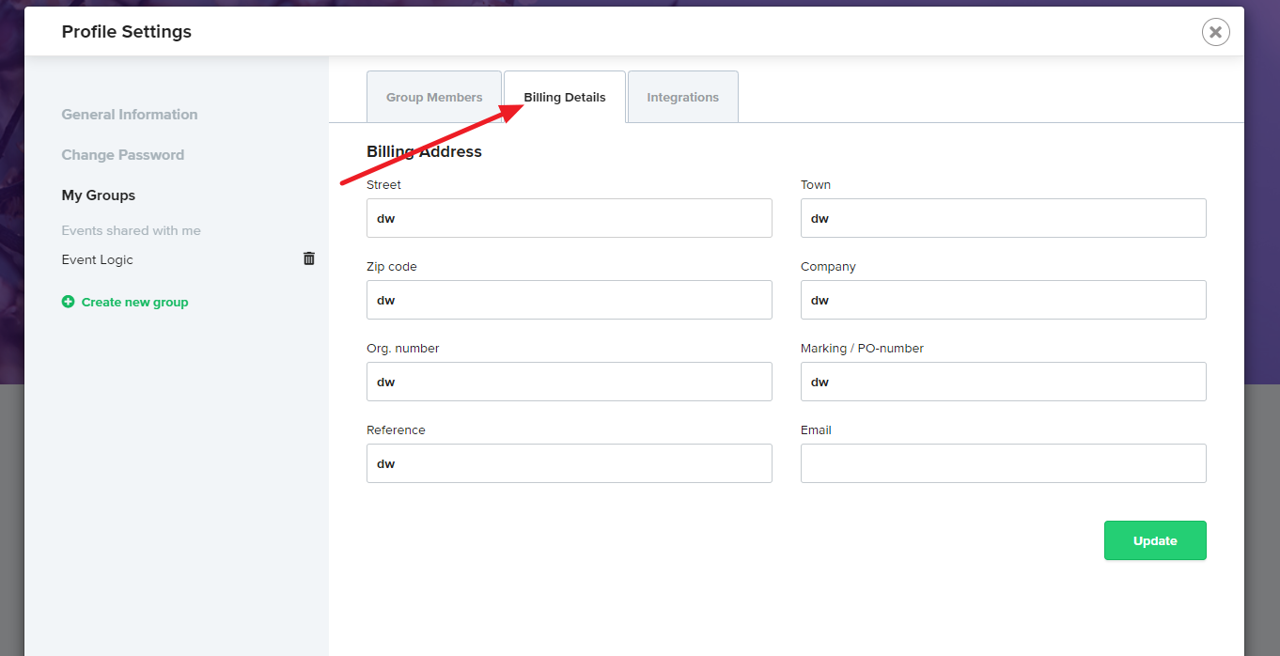Click the Reference text field
The image size is (1280, 656).
click(x=570, y=463)
